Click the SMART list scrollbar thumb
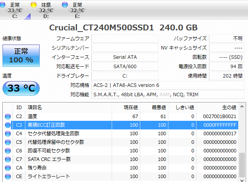The height and width of the screenshot is (182, 248). (242, 165)
